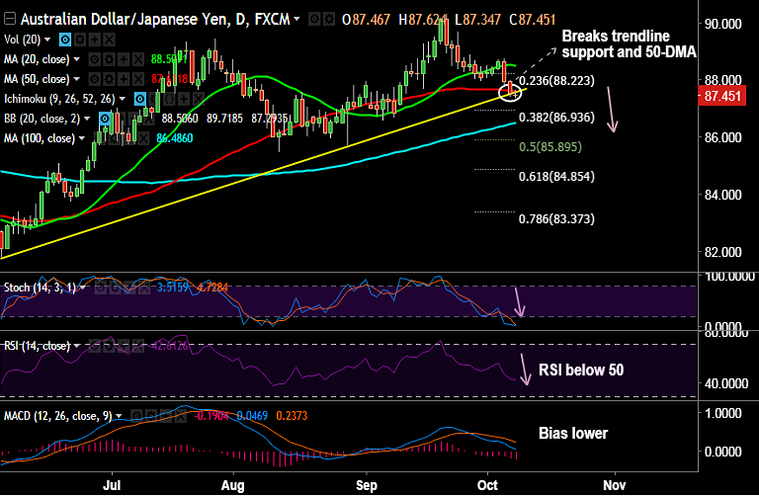Select the Jul label on time axis

coord(112,485)
